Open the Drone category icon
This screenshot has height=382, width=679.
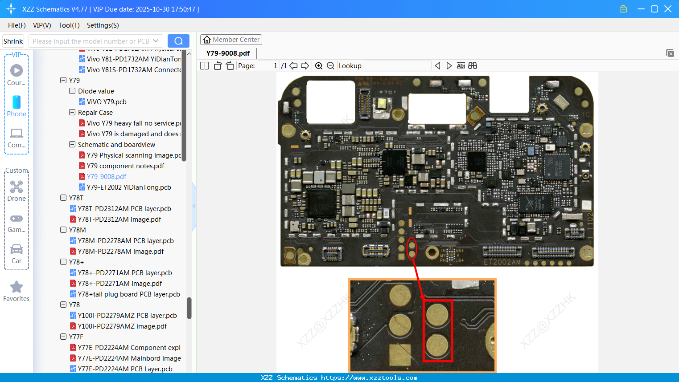16,187
